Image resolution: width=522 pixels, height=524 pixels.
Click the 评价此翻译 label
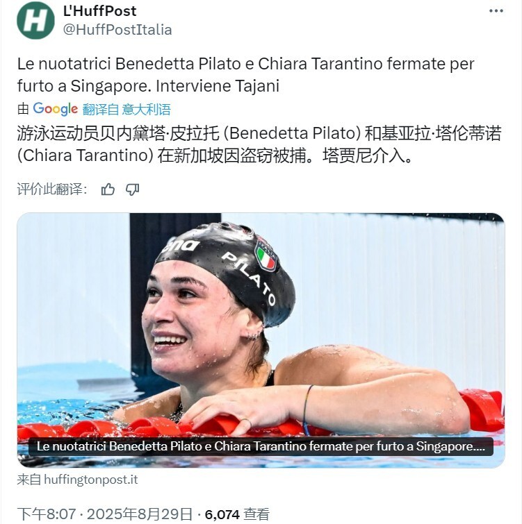point(53,189)
